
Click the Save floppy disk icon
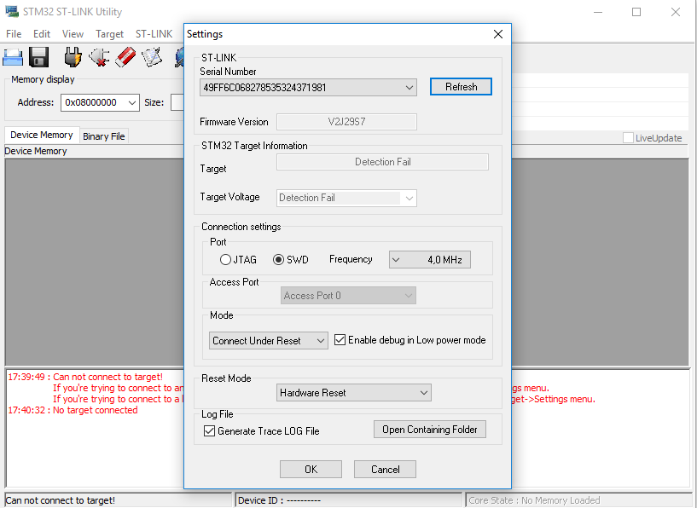pos(38,57)
